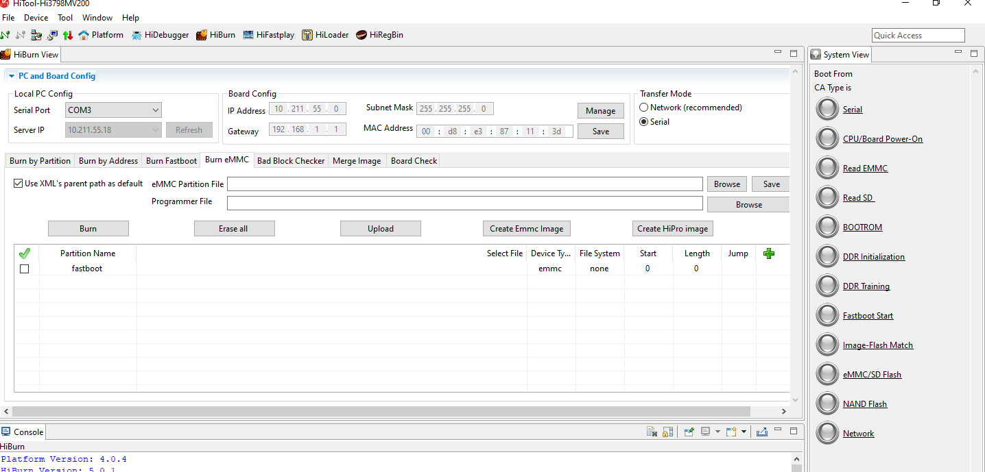985x472 pixels.
Task: Click the Clear Console icon
Action: coord(652,432)
